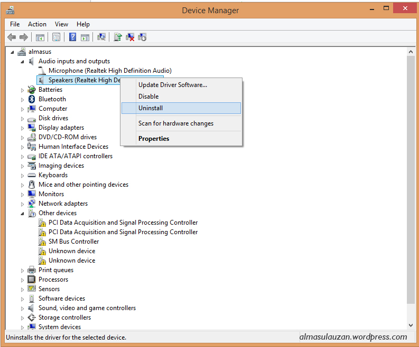Image resolution: width=419 pixels, height=347 pixels.
Task: Choose Scan for hardware changes in context menu
Action: point(181,123)
